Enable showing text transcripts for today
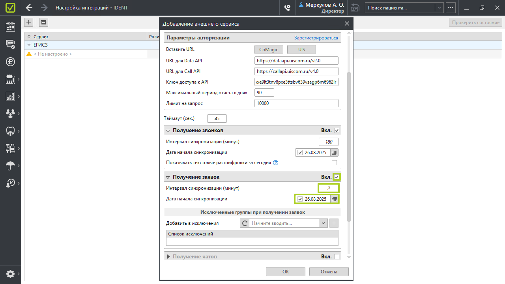Screen dimensions: 505x284 click(334, 163)
